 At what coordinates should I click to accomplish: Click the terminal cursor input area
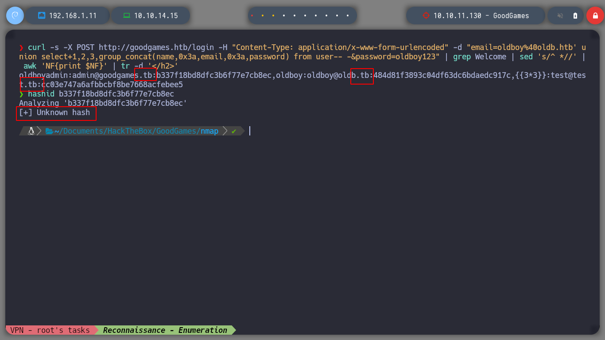pos(250,131)
